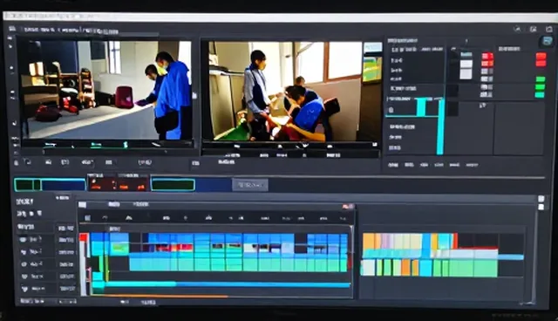Click the cyan marker on the left monitor scrubber

click(x=126, y=145)
